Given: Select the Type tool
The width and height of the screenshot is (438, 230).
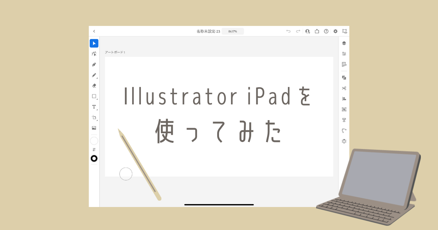Looking at the screenshot, I should tap(94, 107).
